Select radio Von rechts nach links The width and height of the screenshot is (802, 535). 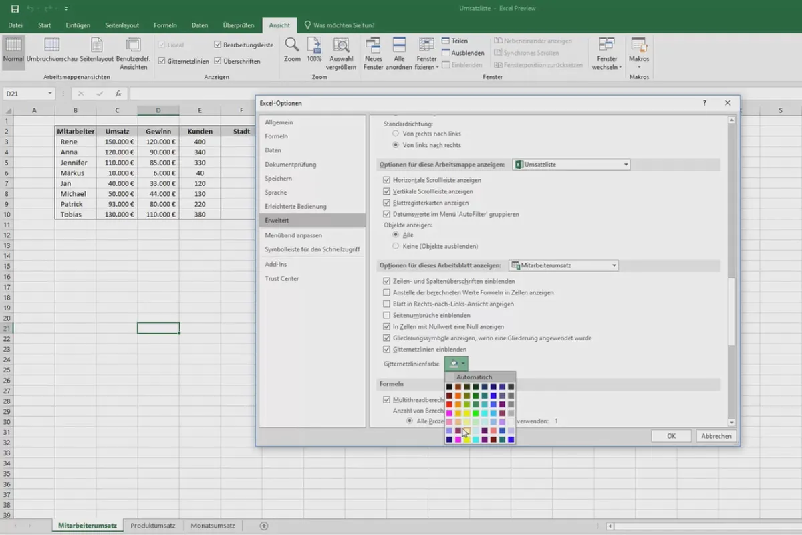[x=396, y=134]
